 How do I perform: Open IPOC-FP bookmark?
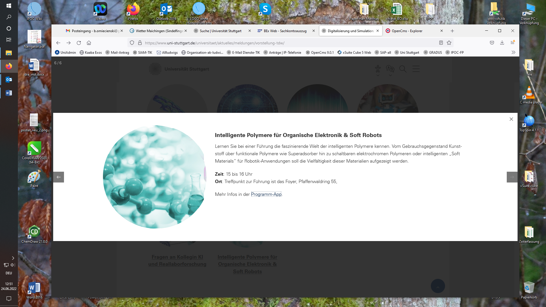click(x=455, y=52)
